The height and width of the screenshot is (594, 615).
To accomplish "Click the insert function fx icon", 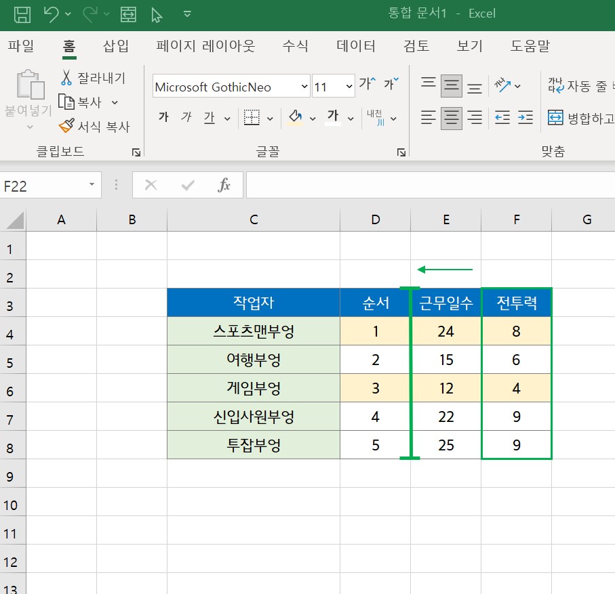I will click(x=224, y=184).
